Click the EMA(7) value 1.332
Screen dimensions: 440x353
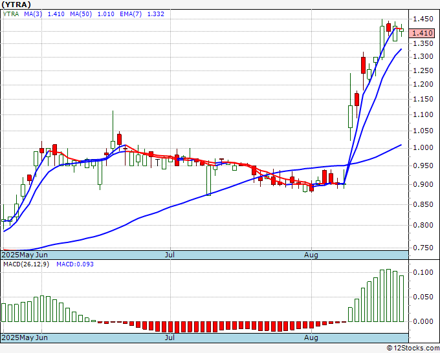coord(156,14)
